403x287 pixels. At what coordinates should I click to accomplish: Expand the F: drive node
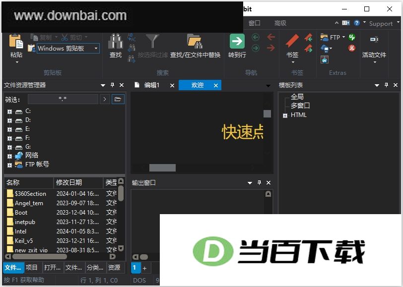(x=9, y=139)
